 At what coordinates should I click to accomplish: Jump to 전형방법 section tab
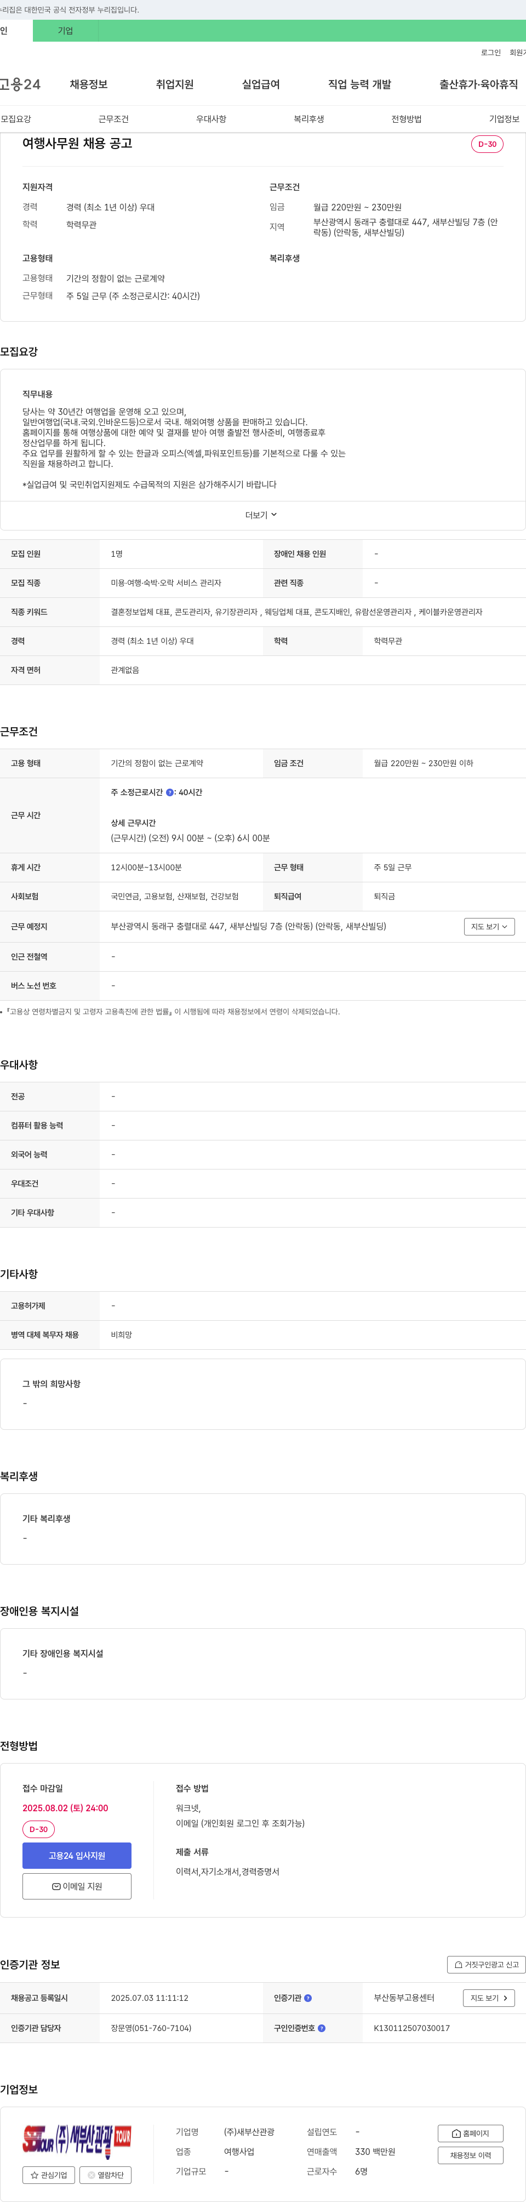click(x=406, y=119)
